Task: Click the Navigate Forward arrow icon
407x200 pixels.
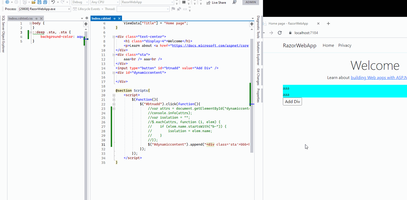Action: (16, 2)
